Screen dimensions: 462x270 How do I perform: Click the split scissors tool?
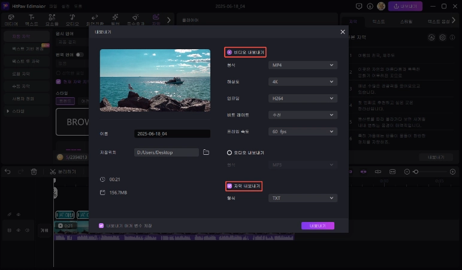[x=63, y=172]
